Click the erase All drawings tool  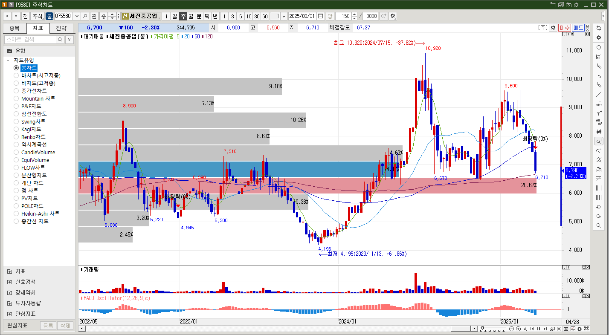(599, 122)
